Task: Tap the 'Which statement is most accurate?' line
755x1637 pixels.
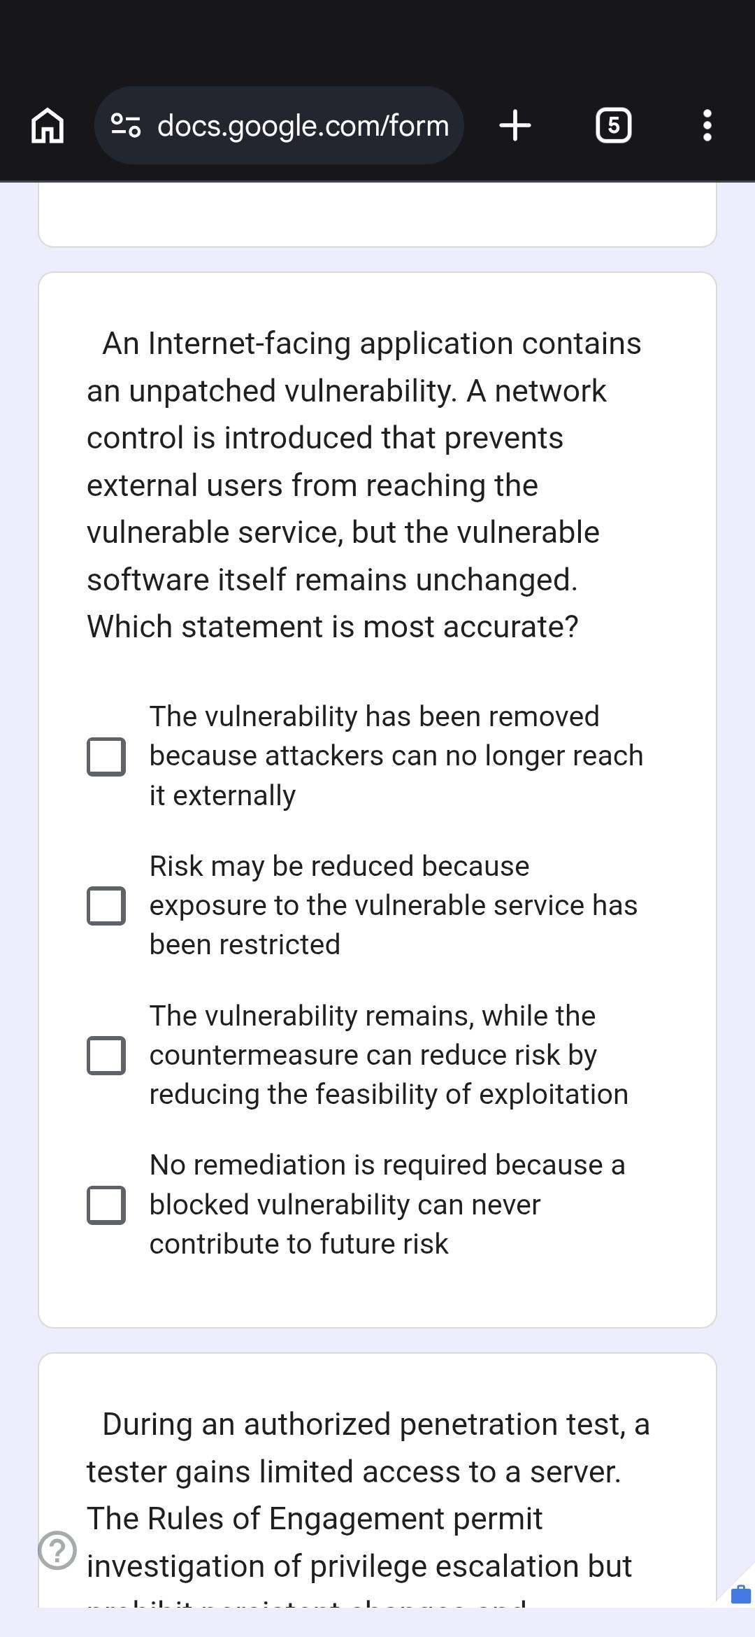Action: pos(333,627)
